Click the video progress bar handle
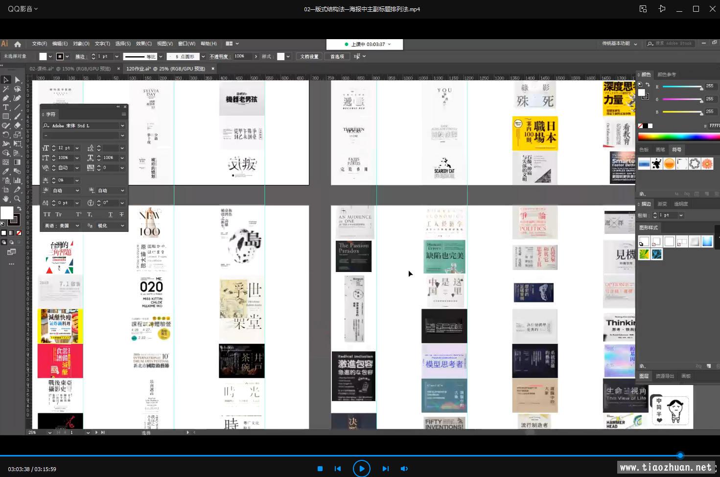 click(x=680, y=455)
